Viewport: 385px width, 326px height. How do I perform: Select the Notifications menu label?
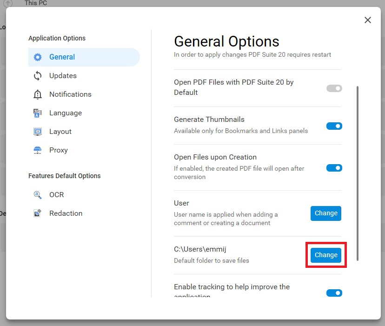pos(70,94)
